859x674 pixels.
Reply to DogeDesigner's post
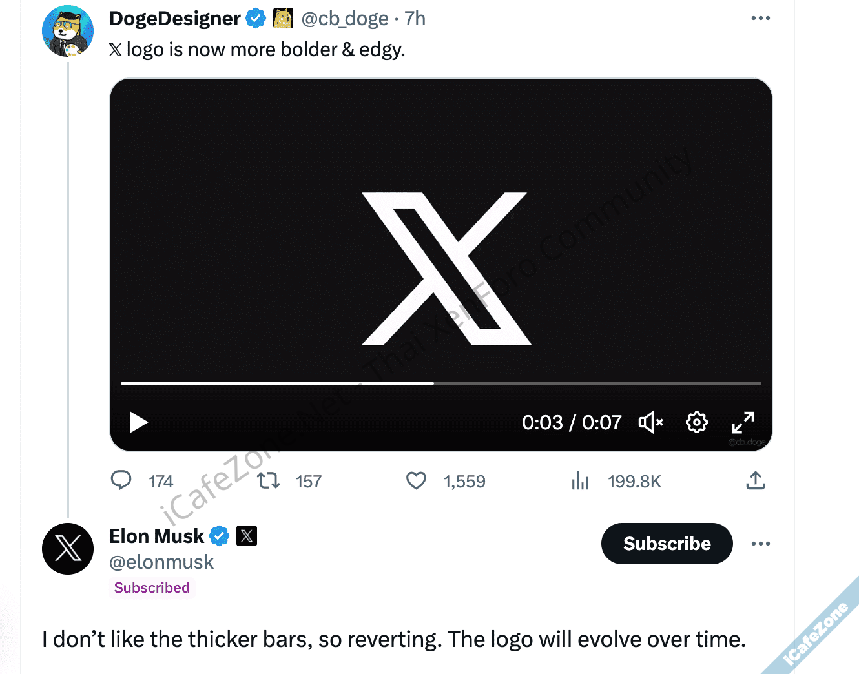coord(121,480)
